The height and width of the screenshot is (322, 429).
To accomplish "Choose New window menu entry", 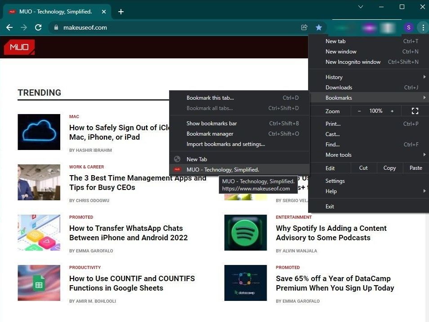I will tap(369, 52).
